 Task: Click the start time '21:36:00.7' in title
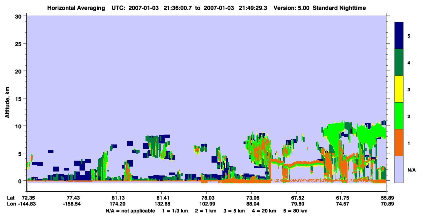[x=178, y=8]
